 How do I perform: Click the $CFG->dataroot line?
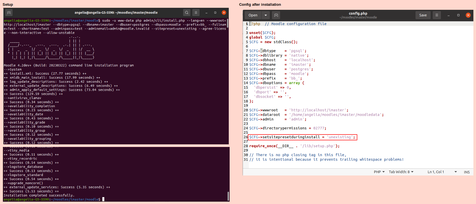pyautogui.click(x=316, y=115)
